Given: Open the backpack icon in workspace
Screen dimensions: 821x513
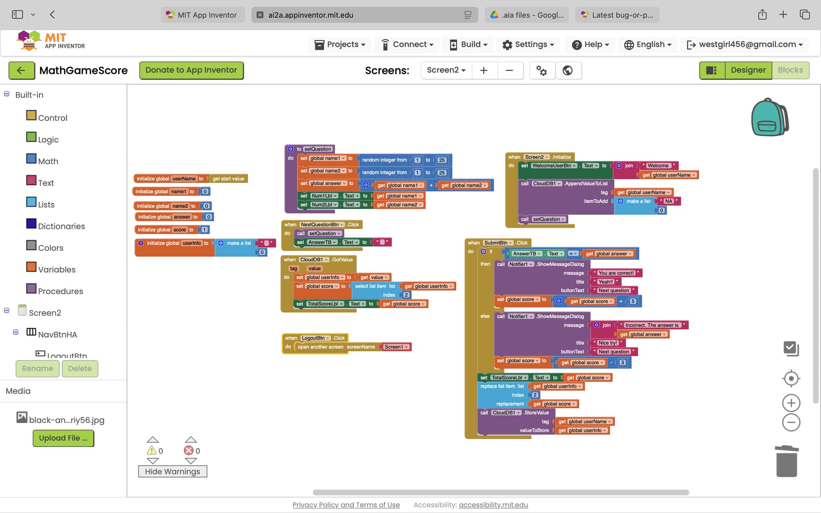Looking at the screenshot, I should [769, 118].
